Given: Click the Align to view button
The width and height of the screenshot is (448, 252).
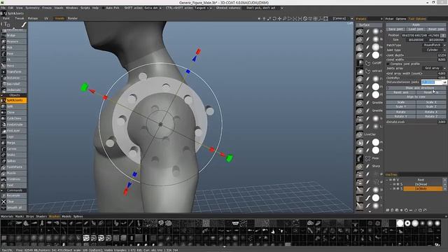Looking at the screenshot, I should (x=416, y=97).
